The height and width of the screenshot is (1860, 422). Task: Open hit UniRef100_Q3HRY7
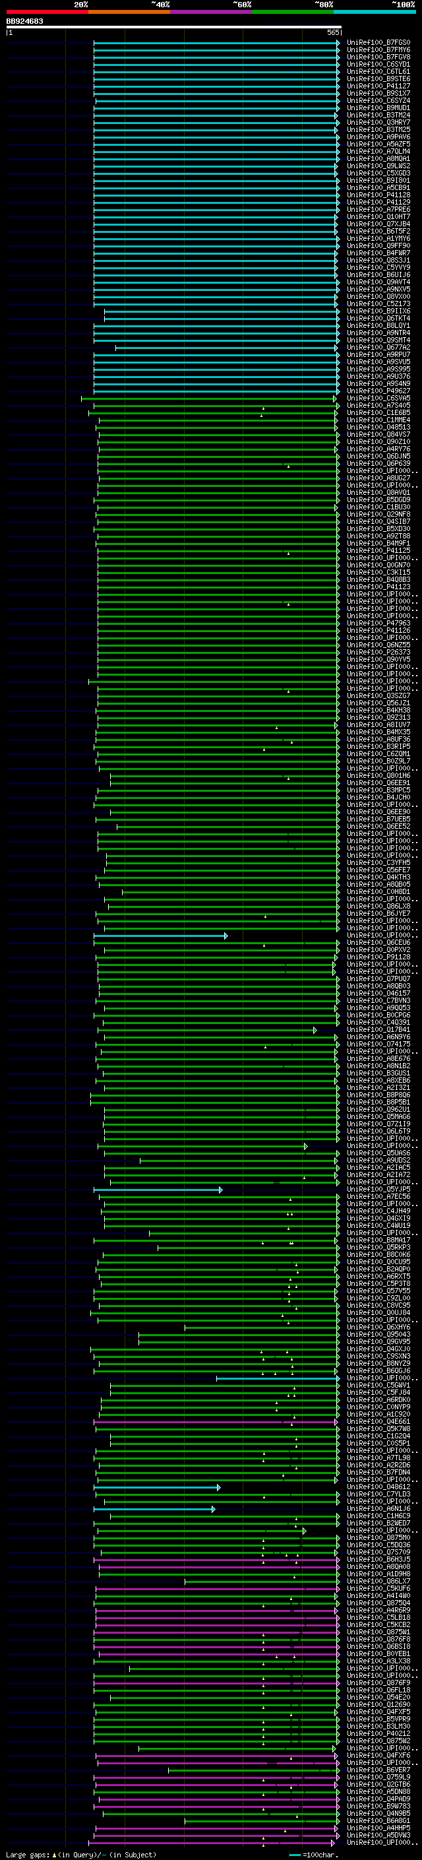pos(378,123)
